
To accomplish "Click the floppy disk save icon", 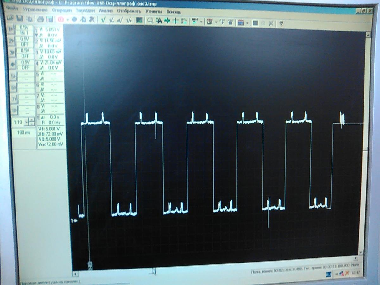I will point(20,19).
